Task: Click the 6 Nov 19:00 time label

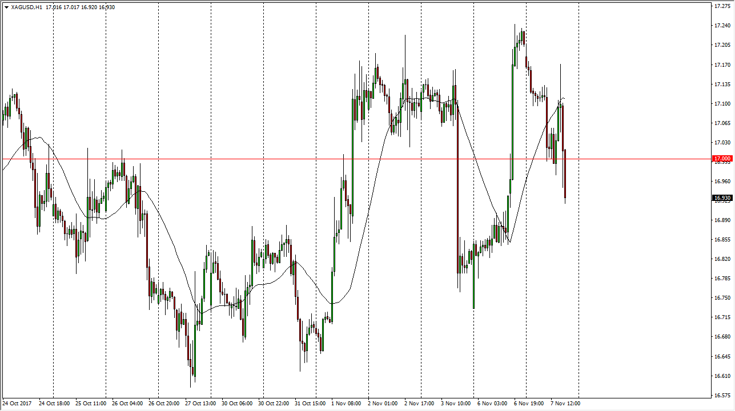Action: pos(529,404)
